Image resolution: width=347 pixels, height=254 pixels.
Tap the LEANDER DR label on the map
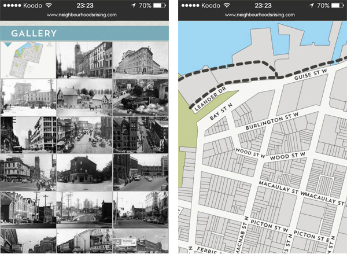(210, 99)
